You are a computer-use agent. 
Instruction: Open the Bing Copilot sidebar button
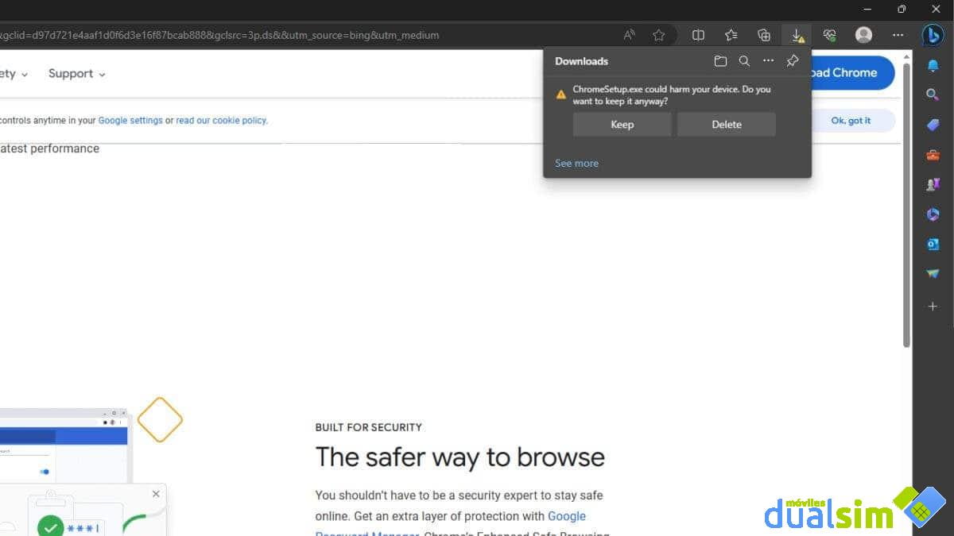[x=933, y=35]
